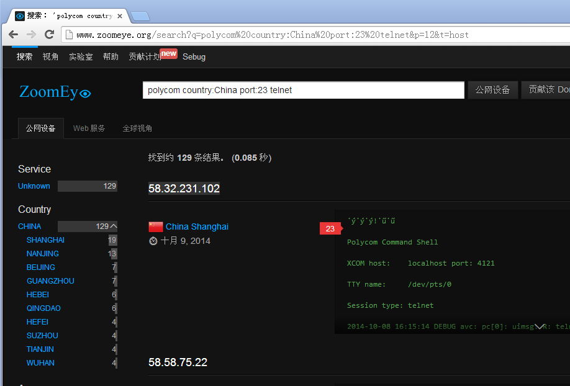The image size is (570, 386).
Task: Switch to the Web 服务 tab
Action: pos(89,128)
